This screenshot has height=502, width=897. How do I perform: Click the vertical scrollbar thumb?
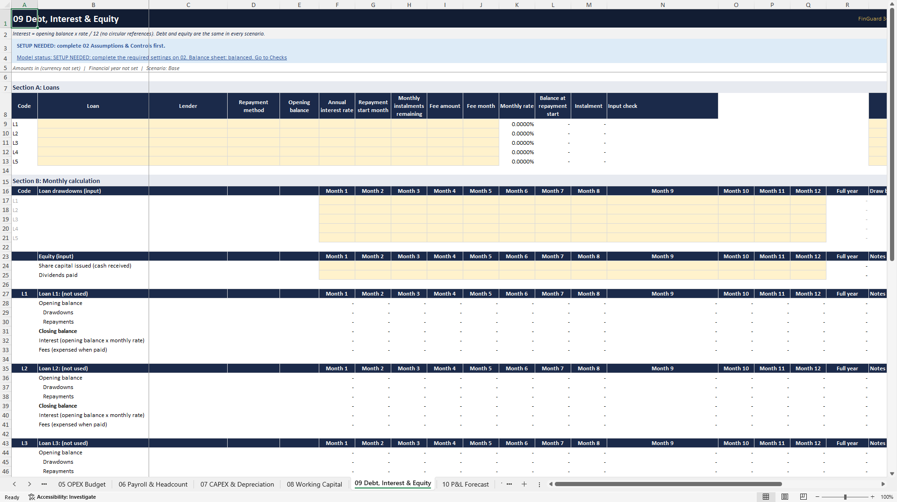[x=892, y=134]
